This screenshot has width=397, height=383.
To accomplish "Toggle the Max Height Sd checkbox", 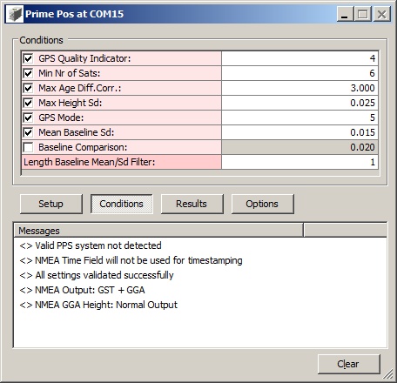I will pyautogui.click(x=28, y=103).
